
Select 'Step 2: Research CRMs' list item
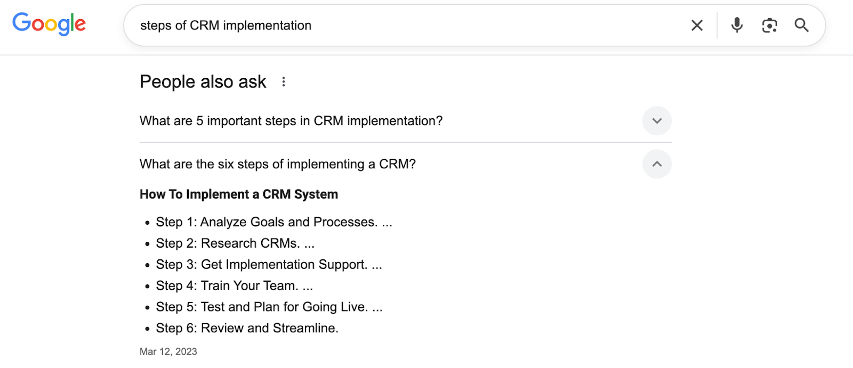(x=235, y=243)
